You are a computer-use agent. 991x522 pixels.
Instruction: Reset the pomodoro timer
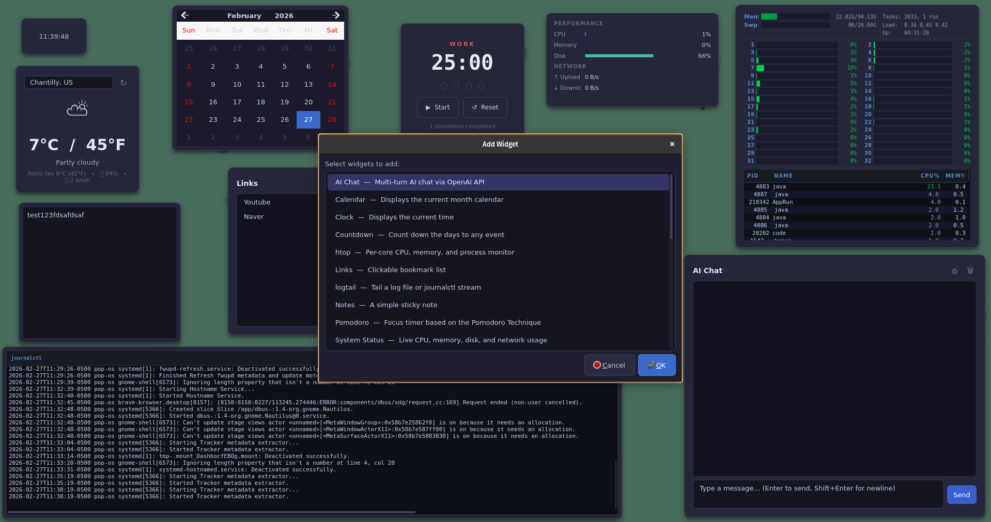coord(484,107)
